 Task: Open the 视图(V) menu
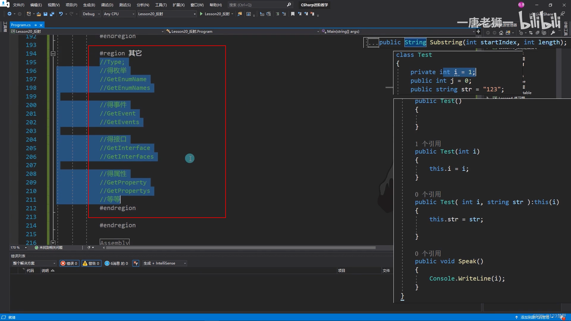click(x=54, y=5)
